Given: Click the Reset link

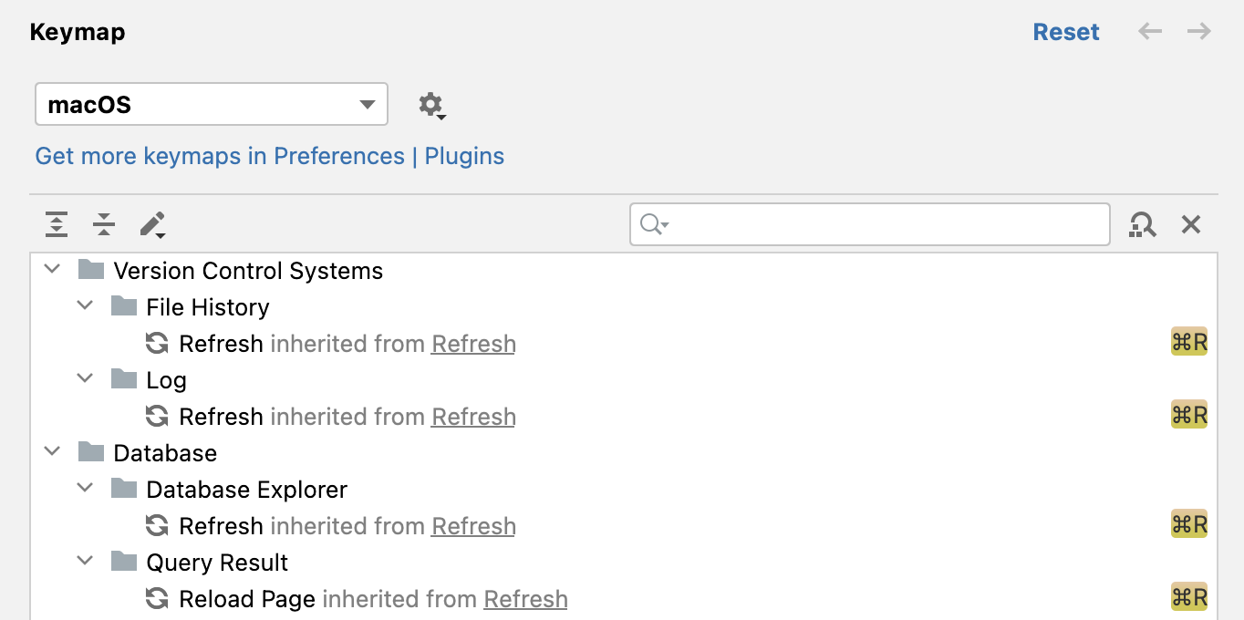Looking at the screenshot, I should click(1065, 31).
